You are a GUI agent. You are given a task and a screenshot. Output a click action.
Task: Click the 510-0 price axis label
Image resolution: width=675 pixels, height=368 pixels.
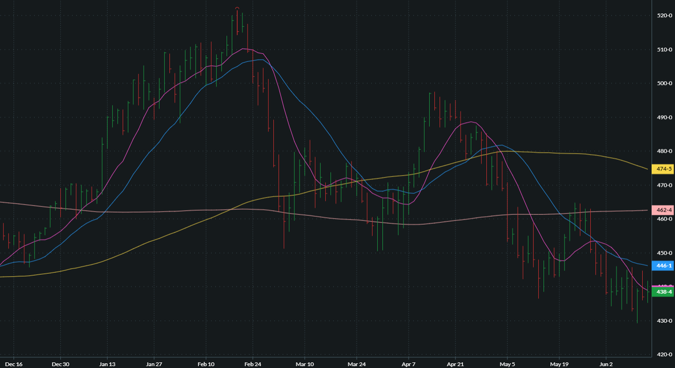point(663,49)
